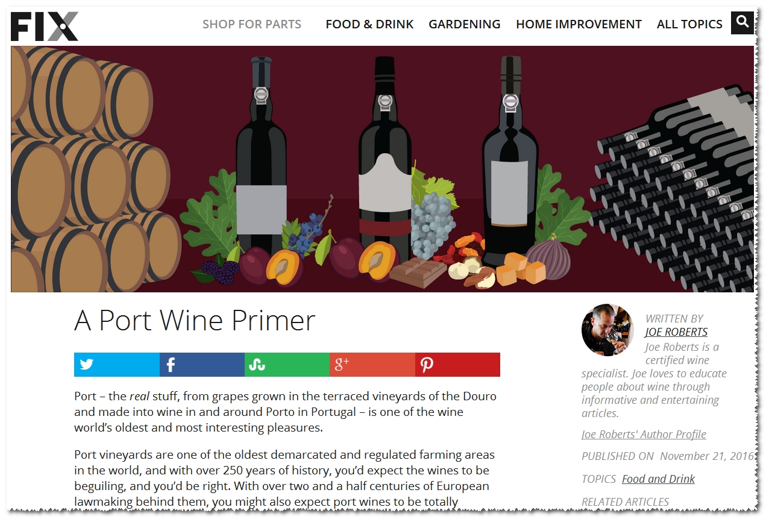Click the Related Articles heading
This screenshot has height=522, width=769.
click(x=625, y=502)
